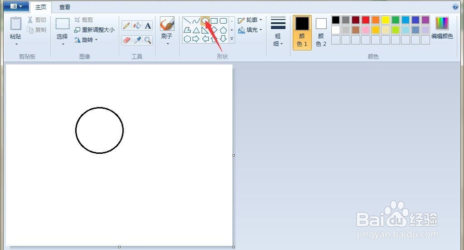The width and height of the screenshot is (464, 250).
Task: Open Paint help via the question mark
Action: [x=456, y=7]
